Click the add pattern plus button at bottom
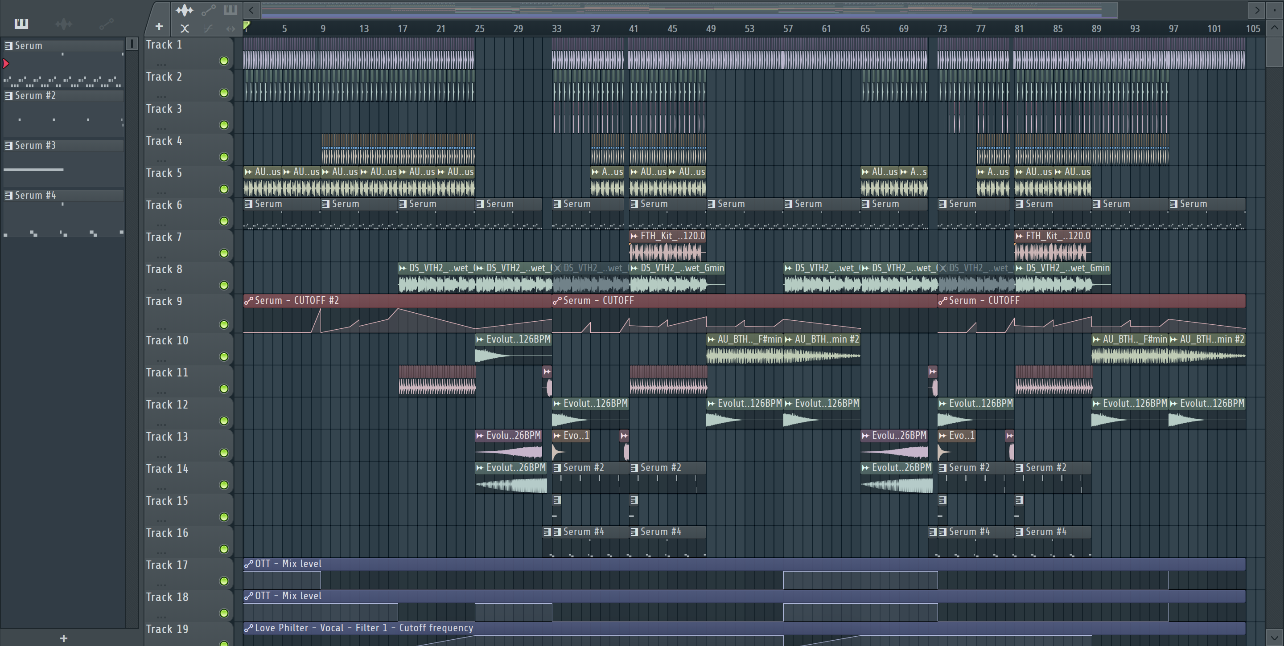The width and height of the screenshot is (1284, 646). 63,638
